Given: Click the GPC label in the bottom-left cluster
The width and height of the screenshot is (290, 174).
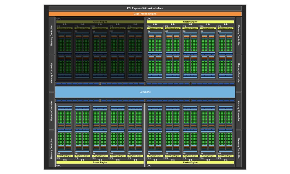Looking at the screenshot, I should [x=58, y=166].
